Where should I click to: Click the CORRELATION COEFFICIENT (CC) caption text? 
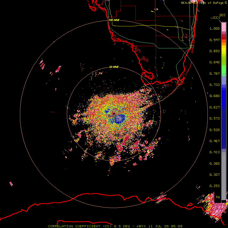point(80,226)
